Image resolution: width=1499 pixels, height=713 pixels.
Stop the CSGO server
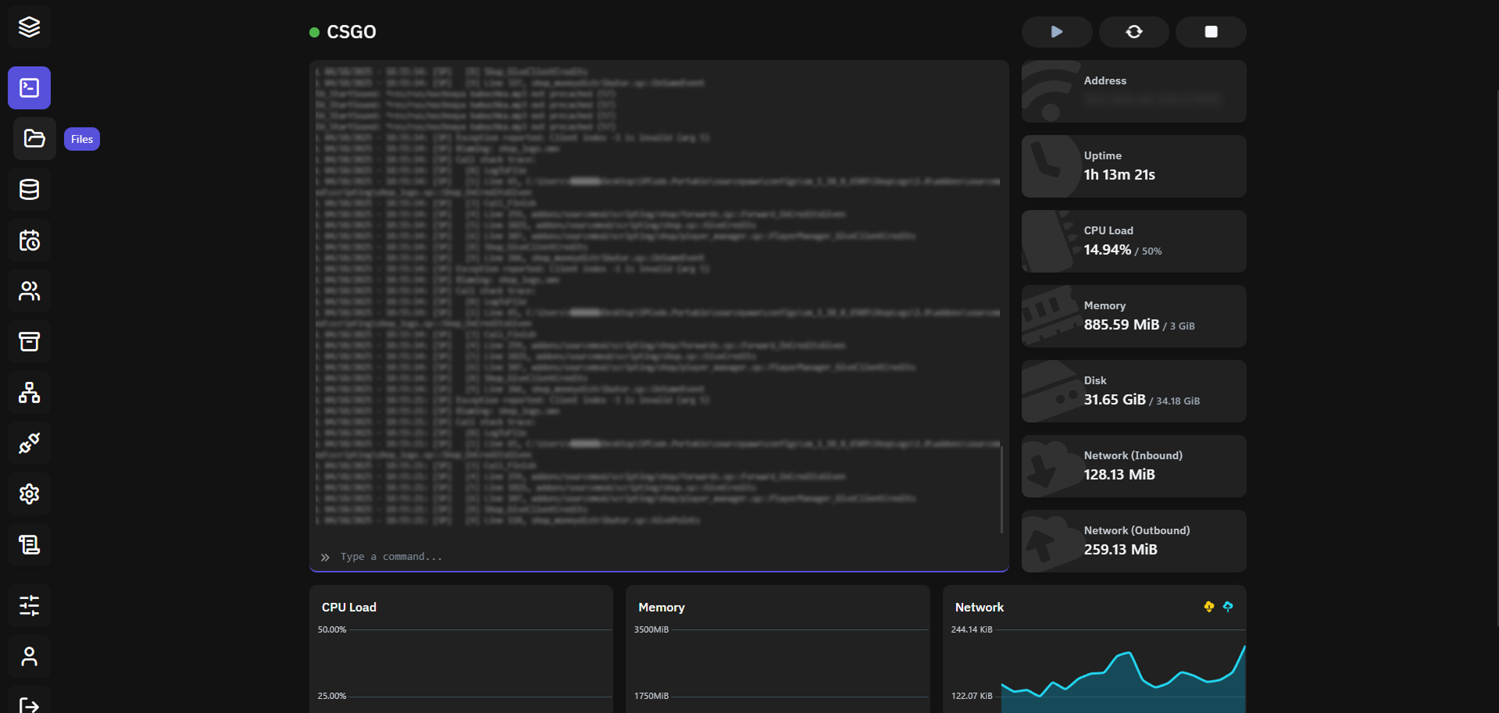tap(1211, 32)
